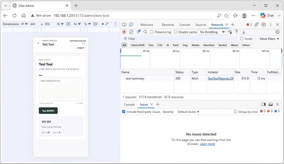Dock drawer to side icon
Image resolution: width=284 pixels, height=164 pixels.
coord(264,104)
